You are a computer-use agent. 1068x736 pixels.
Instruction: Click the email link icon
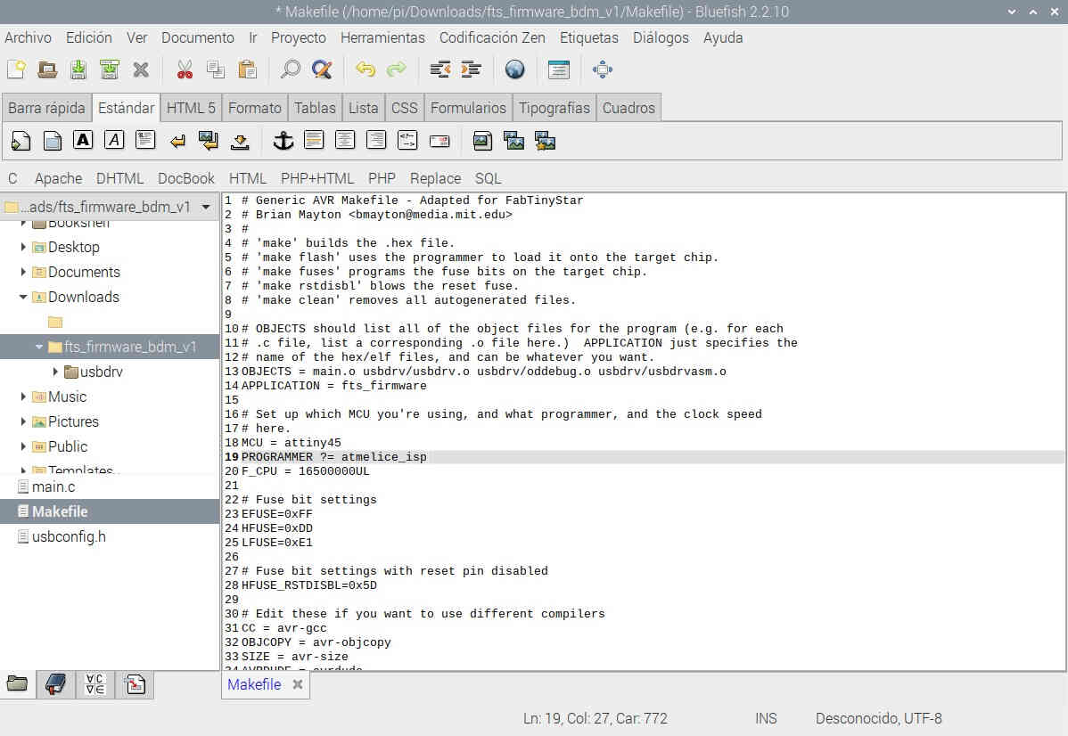click(440, 141)
